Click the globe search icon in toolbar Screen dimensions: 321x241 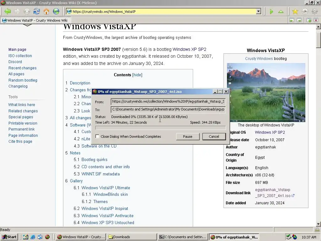pos(56,11)
